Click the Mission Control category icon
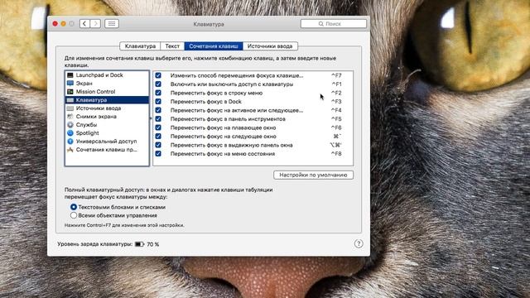Viewport: 530px width, 298px height. (x=70, y=92)
